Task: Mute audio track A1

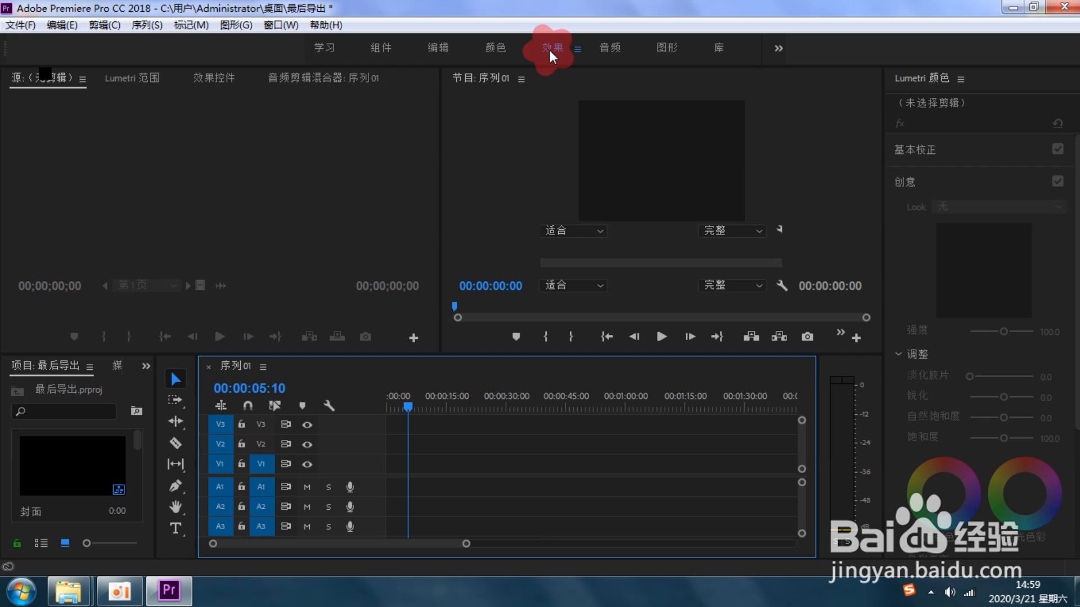Action: click(x=307, y=487)
